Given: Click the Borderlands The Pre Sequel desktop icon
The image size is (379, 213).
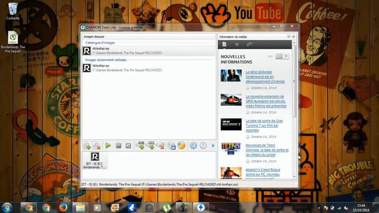Looking at the screenshot, I should (x=13, y=41).
